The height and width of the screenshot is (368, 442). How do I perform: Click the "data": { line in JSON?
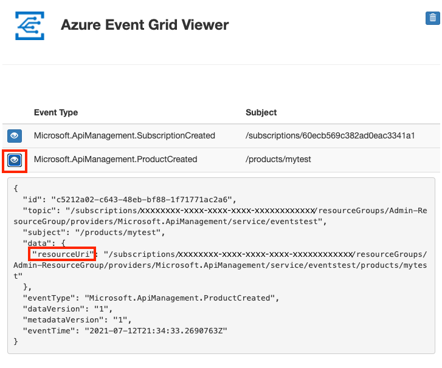[44, 244]
